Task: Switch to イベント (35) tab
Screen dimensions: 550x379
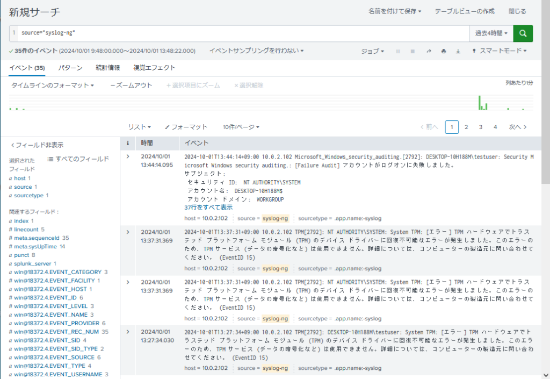Action: (x=27, y=68)
